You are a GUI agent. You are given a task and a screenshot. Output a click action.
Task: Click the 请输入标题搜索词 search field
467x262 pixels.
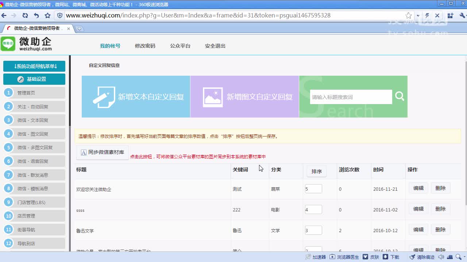pyautogui.click(x=350, y=96)
